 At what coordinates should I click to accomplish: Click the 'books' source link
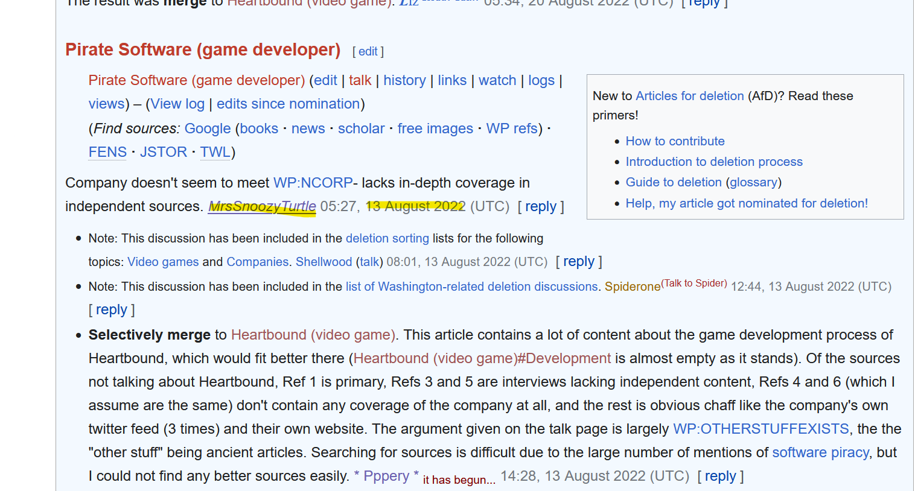(x=259, y=128)
